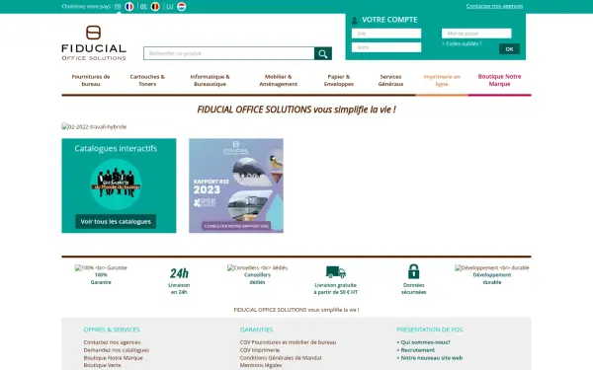Open Qui sommes-nous link
Viewport: 593px width, 370px height.
click(424, 342)
